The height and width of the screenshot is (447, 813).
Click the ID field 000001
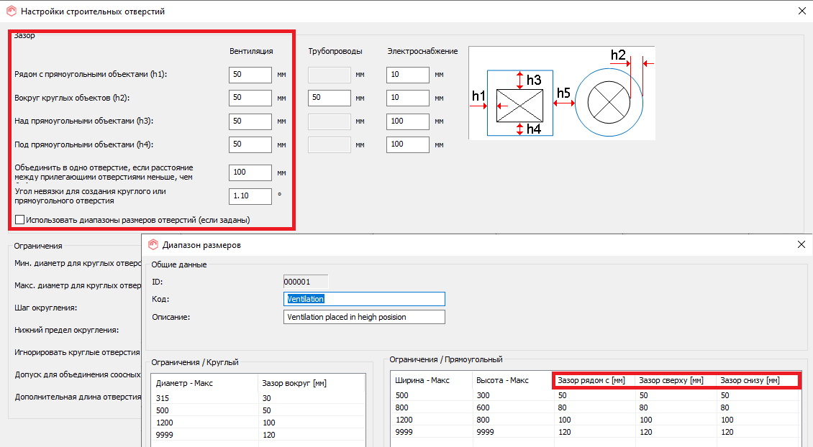306,282
